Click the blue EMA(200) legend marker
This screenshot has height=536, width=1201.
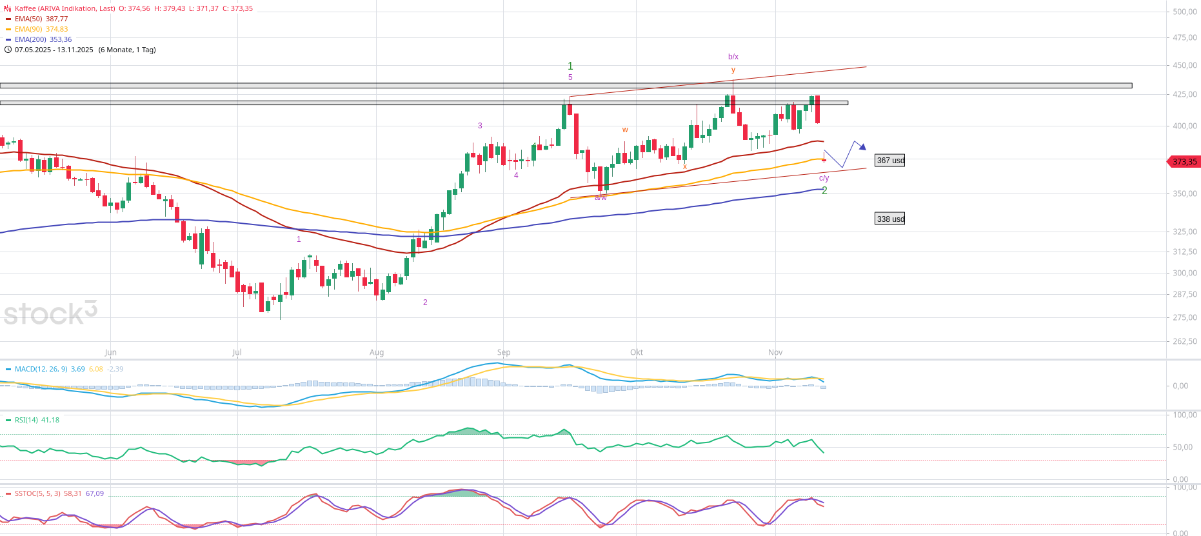point(8,40)
